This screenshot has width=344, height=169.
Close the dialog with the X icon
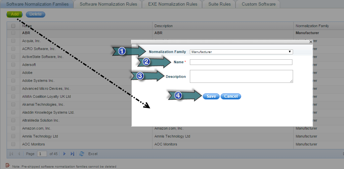(x=311, y=42)
